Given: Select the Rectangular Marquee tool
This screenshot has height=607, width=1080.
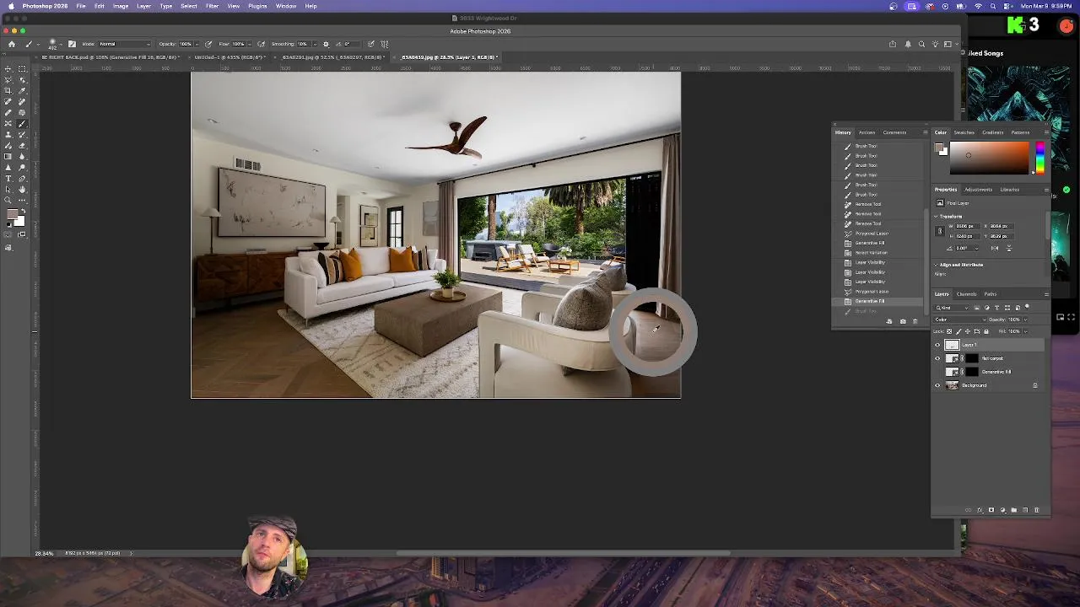Looking at the screenshot, I should (22, 69).
